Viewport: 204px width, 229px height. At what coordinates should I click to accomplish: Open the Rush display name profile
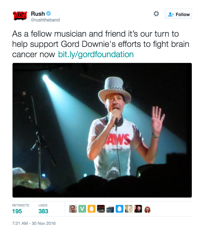(x=38, y=14)
